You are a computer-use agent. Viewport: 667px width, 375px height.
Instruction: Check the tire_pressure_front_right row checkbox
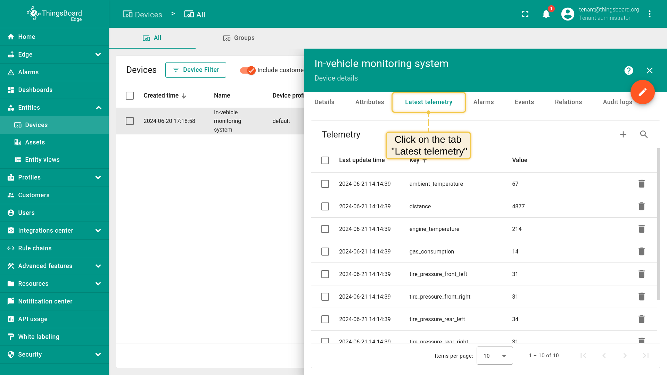[325, 297]
